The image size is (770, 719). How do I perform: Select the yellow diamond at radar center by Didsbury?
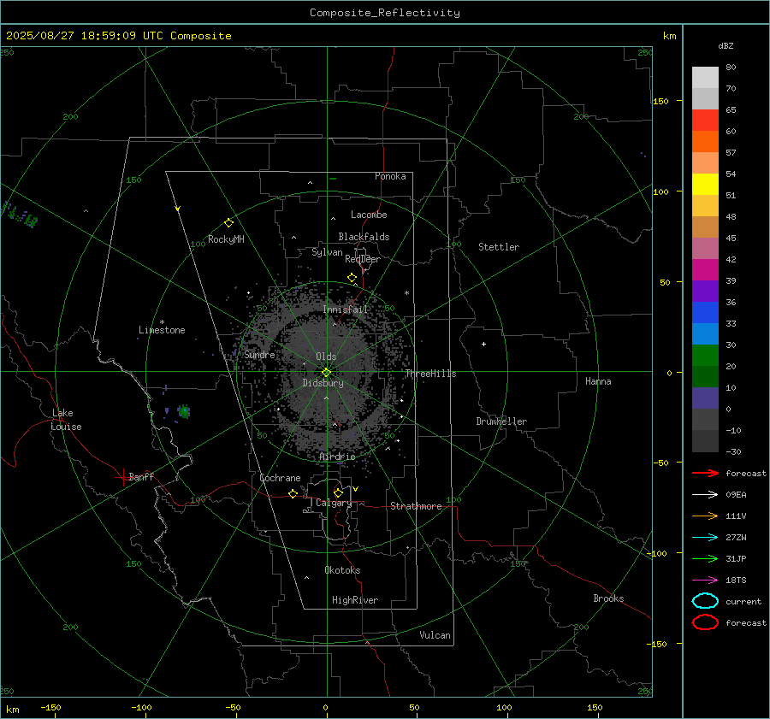[326, 373]
